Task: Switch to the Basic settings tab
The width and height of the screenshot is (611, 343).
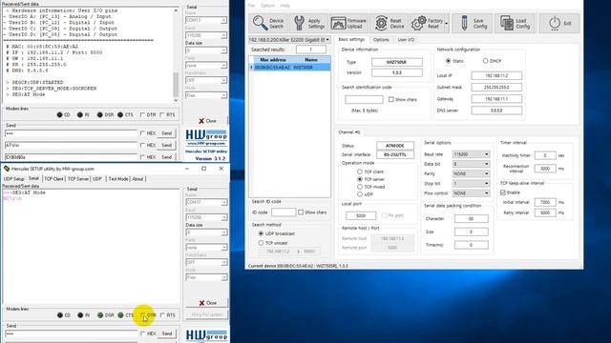Action: click(x=351, y=40)
